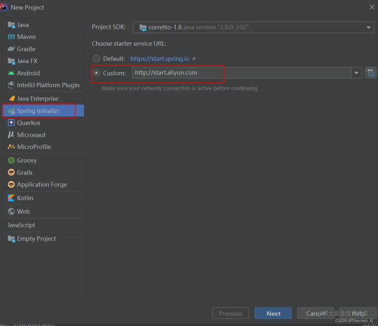Choose the Spring Initializr project type
This screenshot has height=326, width=378.
point(44,111)
